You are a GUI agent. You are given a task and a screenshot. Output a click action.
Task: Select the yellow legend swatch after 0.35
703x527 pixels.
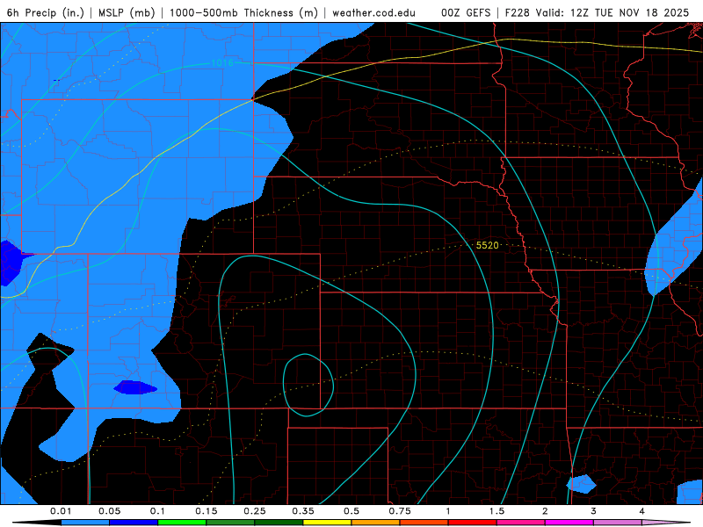(327, 523)
